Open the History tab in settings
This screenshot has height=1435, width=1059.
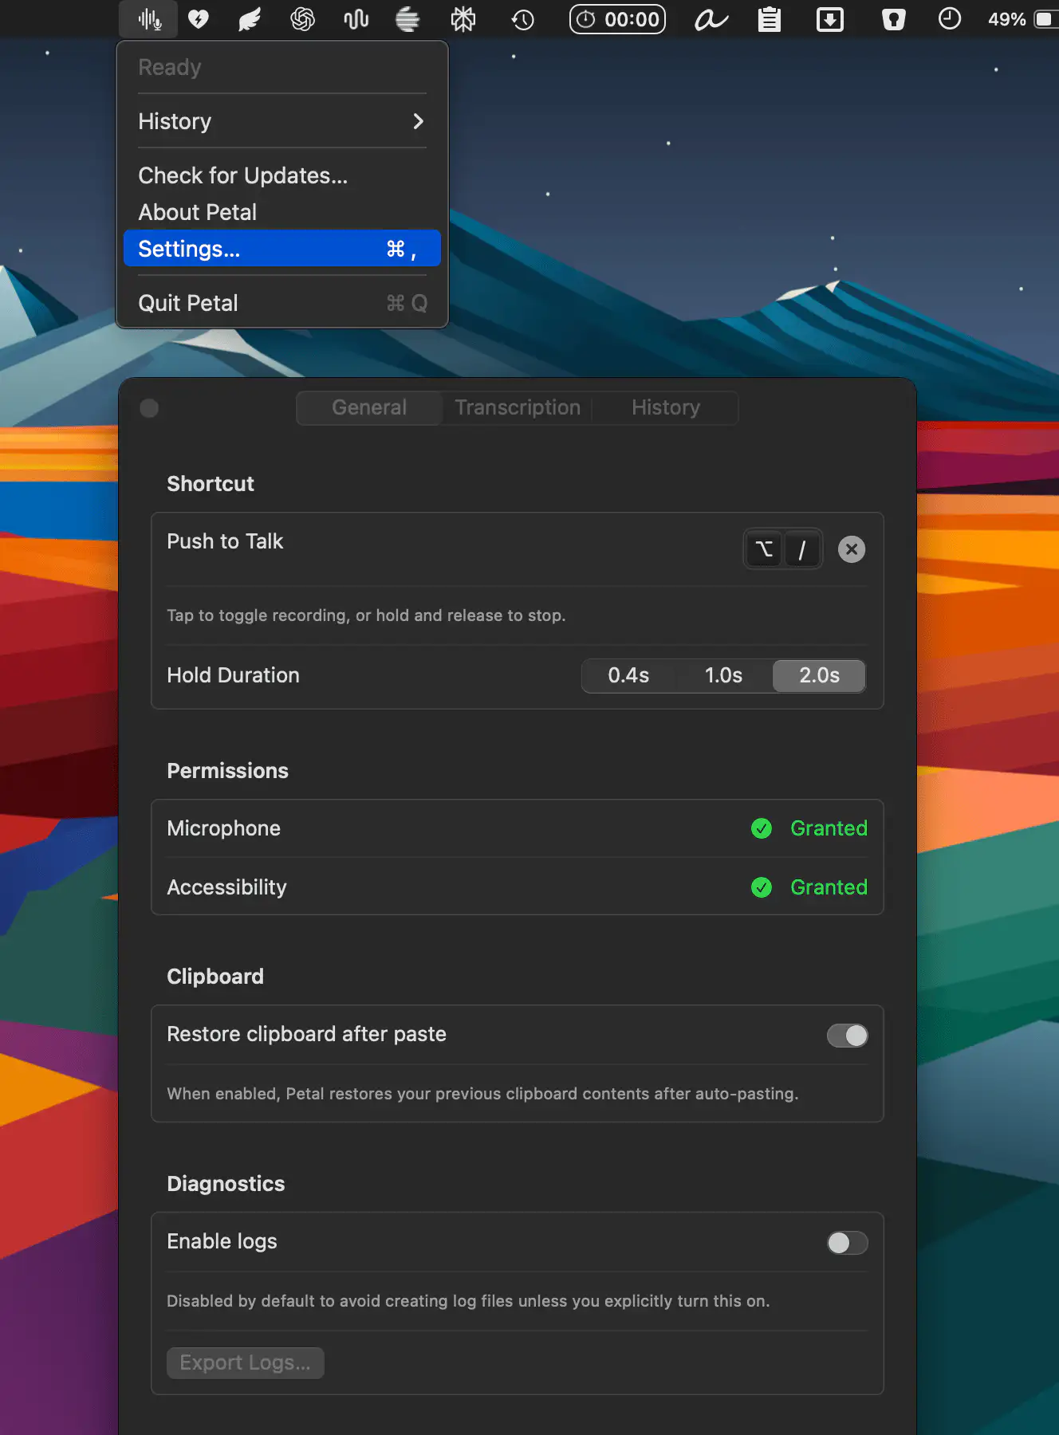tap(665, 408)
